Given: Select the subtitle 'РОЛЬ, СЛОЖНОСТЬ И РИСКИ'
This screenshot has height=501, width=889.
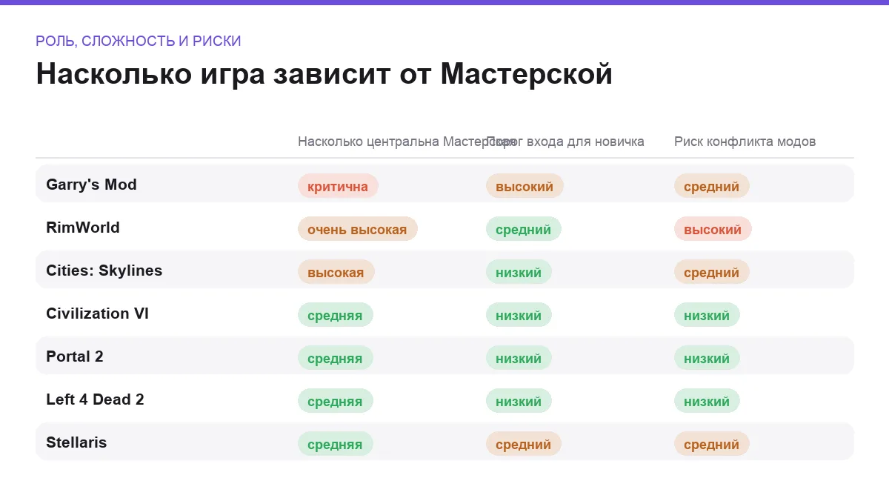Looking at the screenshot, I should [139, 41].
